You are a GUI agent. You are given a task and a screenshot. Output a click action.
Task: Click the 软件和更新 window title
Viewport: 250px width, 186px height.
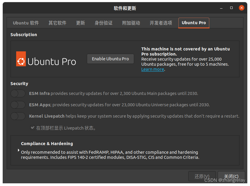coord(125,8)
